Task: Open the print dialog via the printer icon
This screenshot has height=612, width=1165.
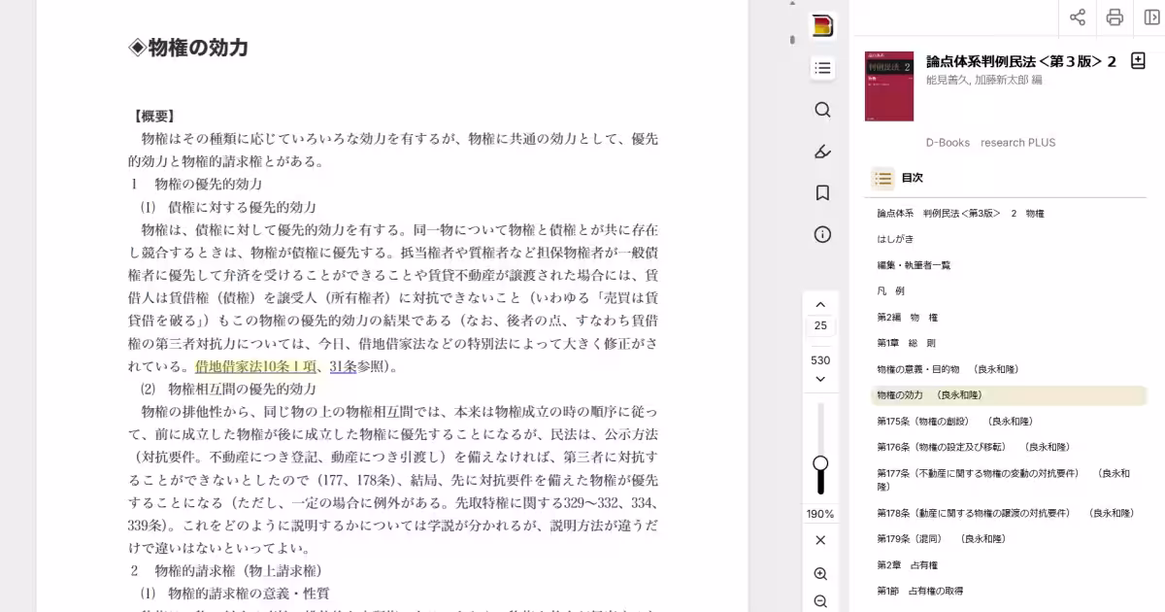Action: (x=1115, y=17)
